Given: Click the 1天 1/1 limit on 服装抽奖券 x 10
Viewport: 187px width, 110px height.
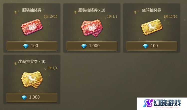Looking at the screenshot, I should (112, 16).
